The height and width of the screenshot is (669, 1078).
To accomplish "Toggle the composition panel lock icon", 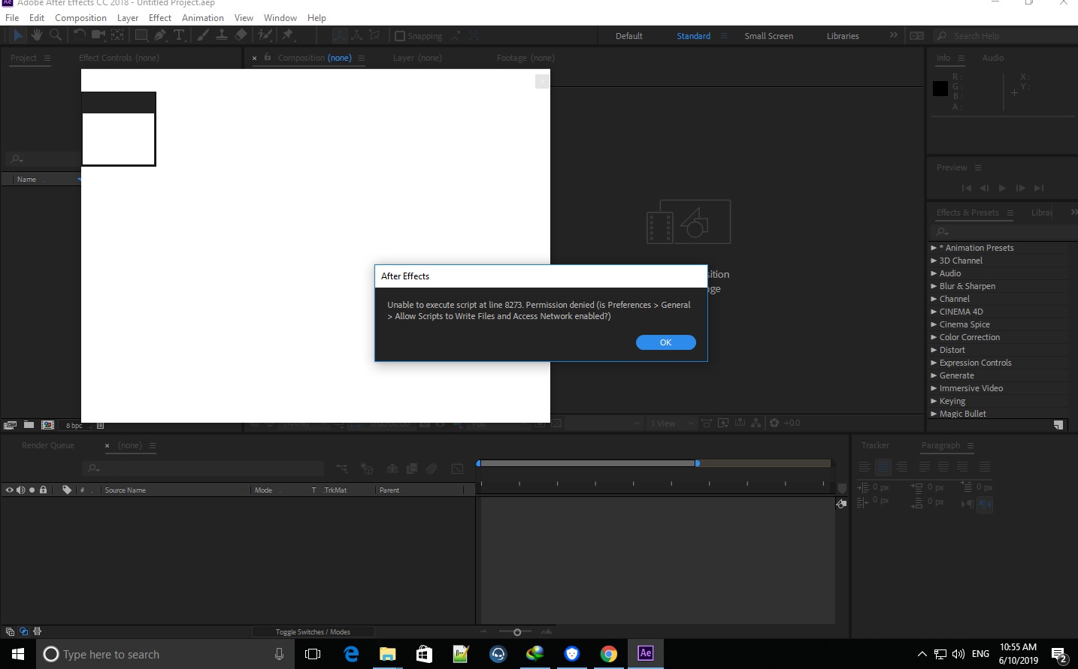I will tap(268, 57).
